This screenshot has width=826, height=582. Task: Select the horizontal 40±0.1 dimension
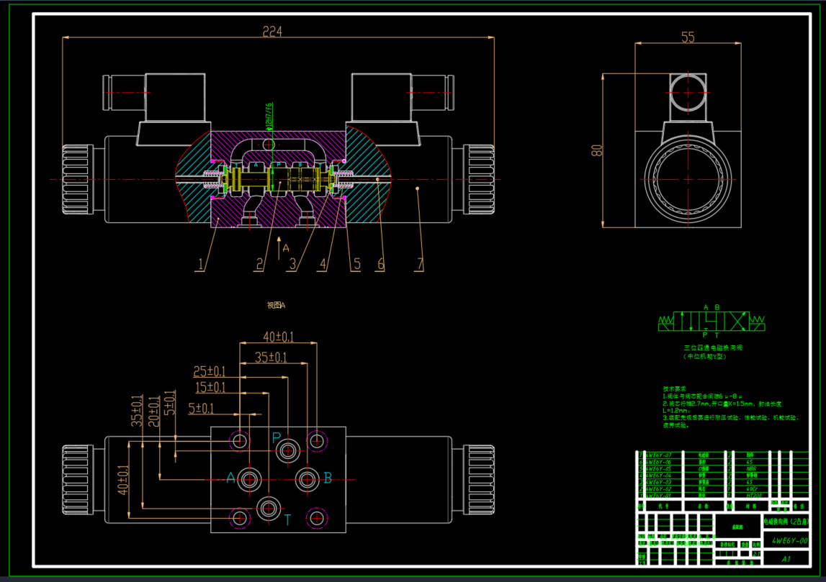point(278,337)
